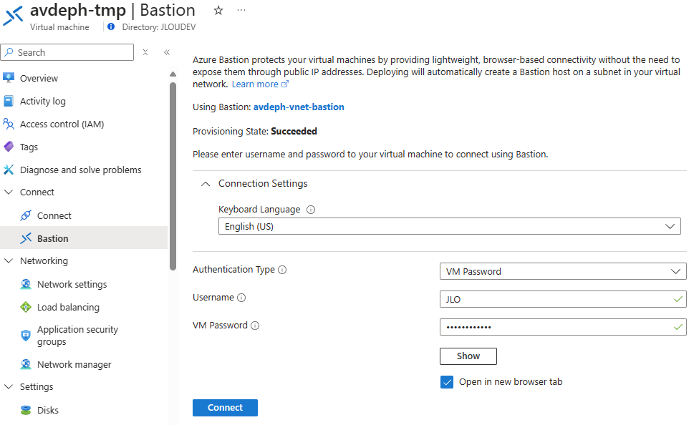Click the sidebar scroll-up arrow
699x425 pixels.
click(x=173, y=74)
